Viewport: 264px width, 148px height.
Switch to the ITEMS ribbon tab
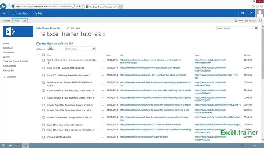pyautogui.click(x=16, y=21)
